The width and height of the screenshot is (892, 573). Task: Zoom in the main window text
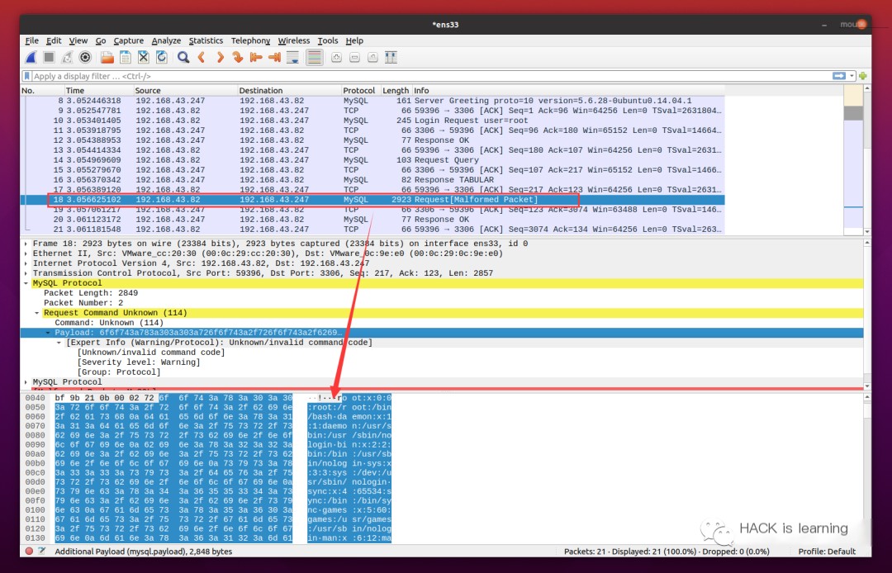point(336,58)
